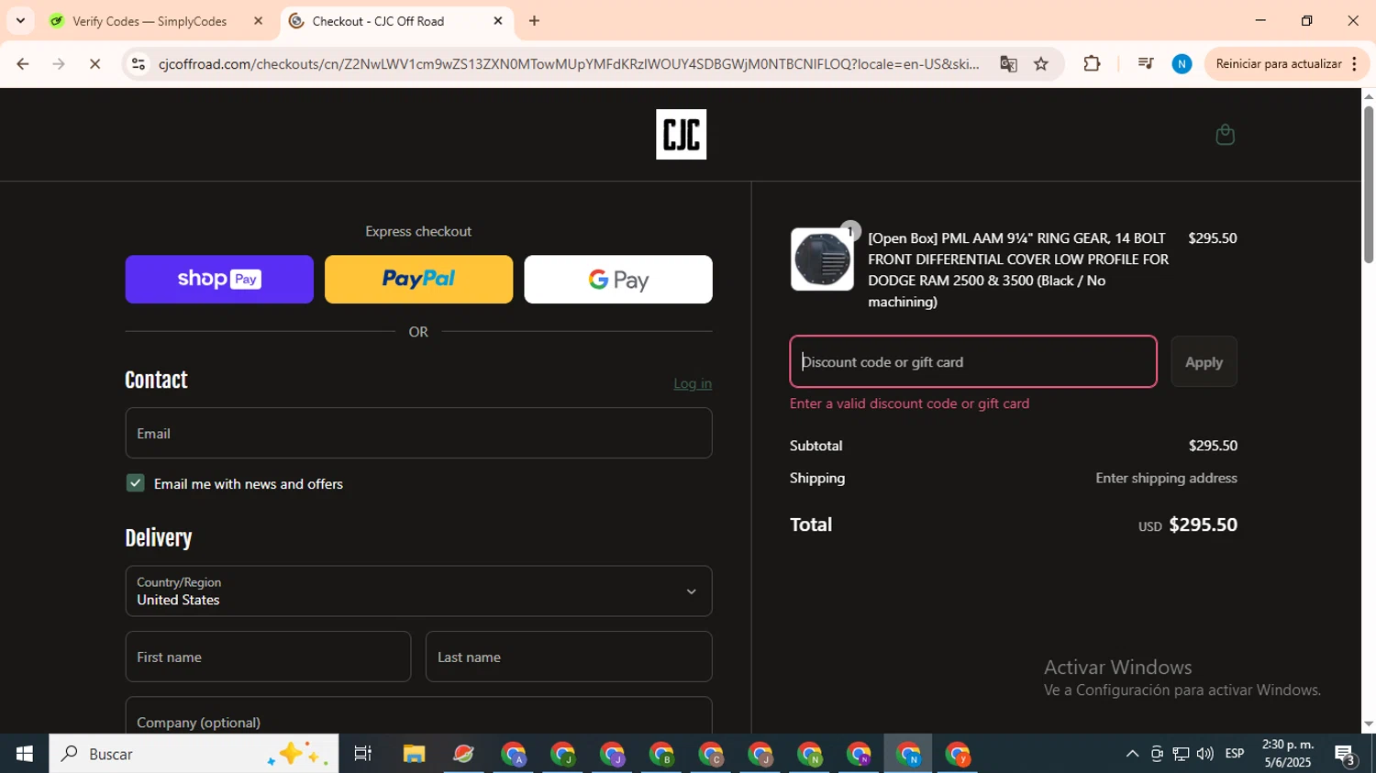This screenshot has height=773, width=1376.
Task: Apply the discount code
Action: tap(1204, 361)
